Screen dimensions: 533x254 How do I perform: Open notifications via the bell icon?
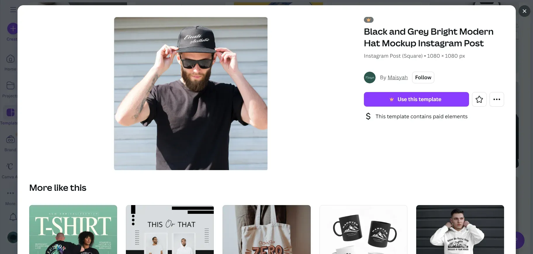point(13,217)
